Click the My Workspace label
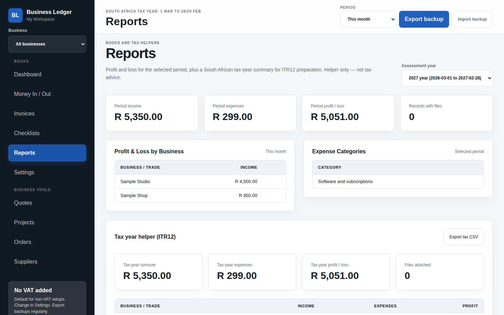The width and height of the screenshot is (504, 315). (x=40, y=19)
